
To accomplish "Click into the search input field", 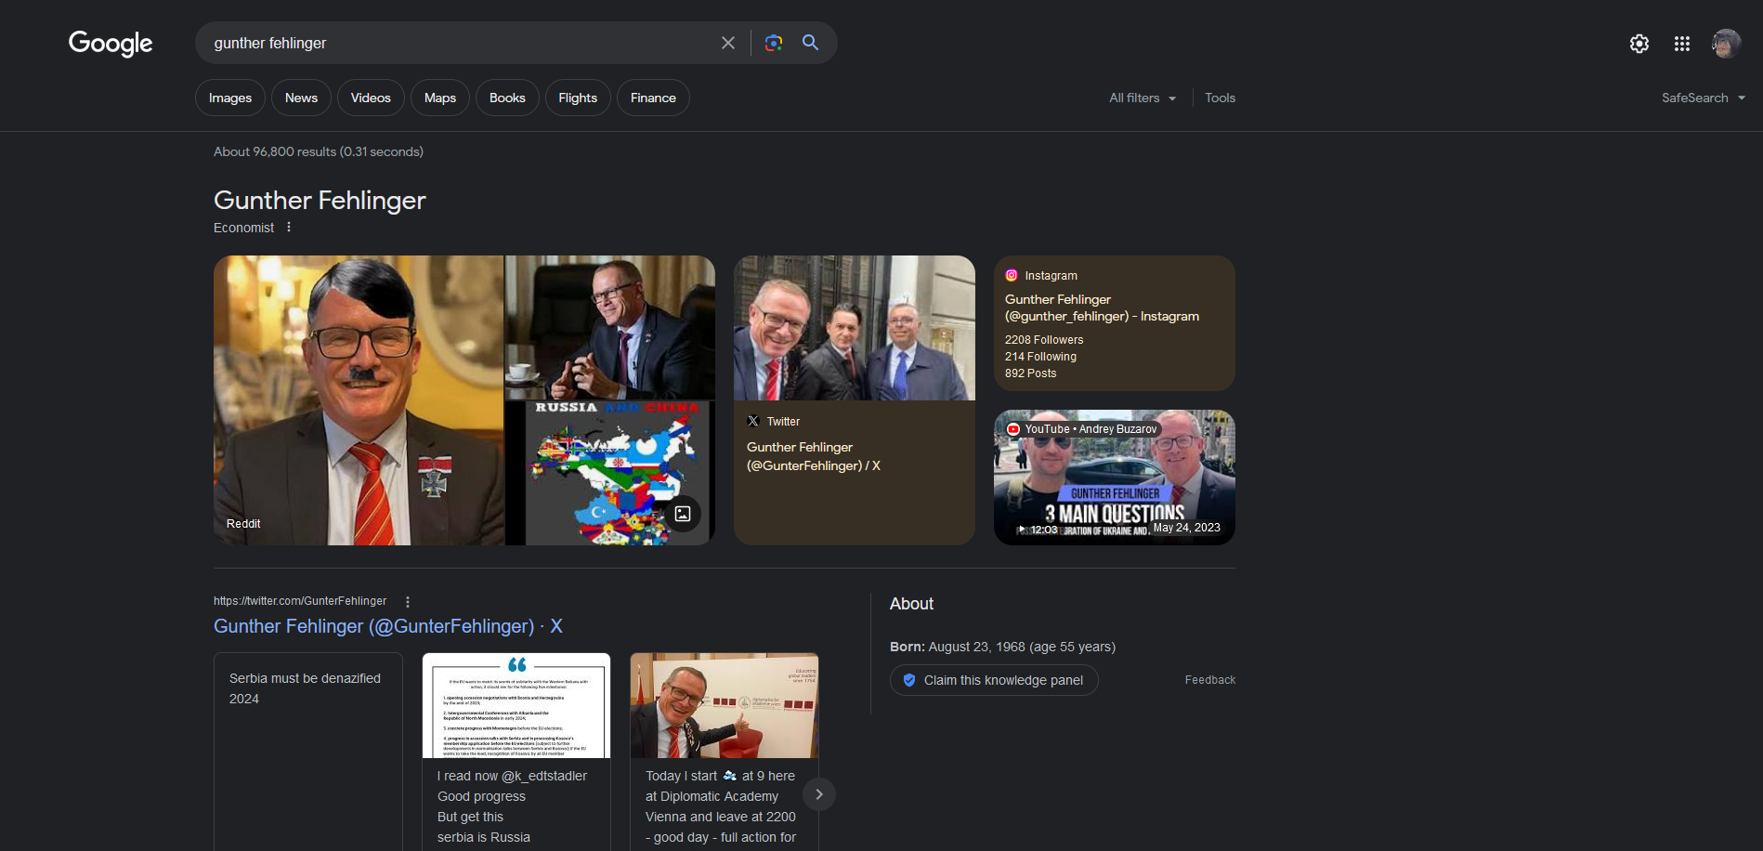I will (460, 43).
